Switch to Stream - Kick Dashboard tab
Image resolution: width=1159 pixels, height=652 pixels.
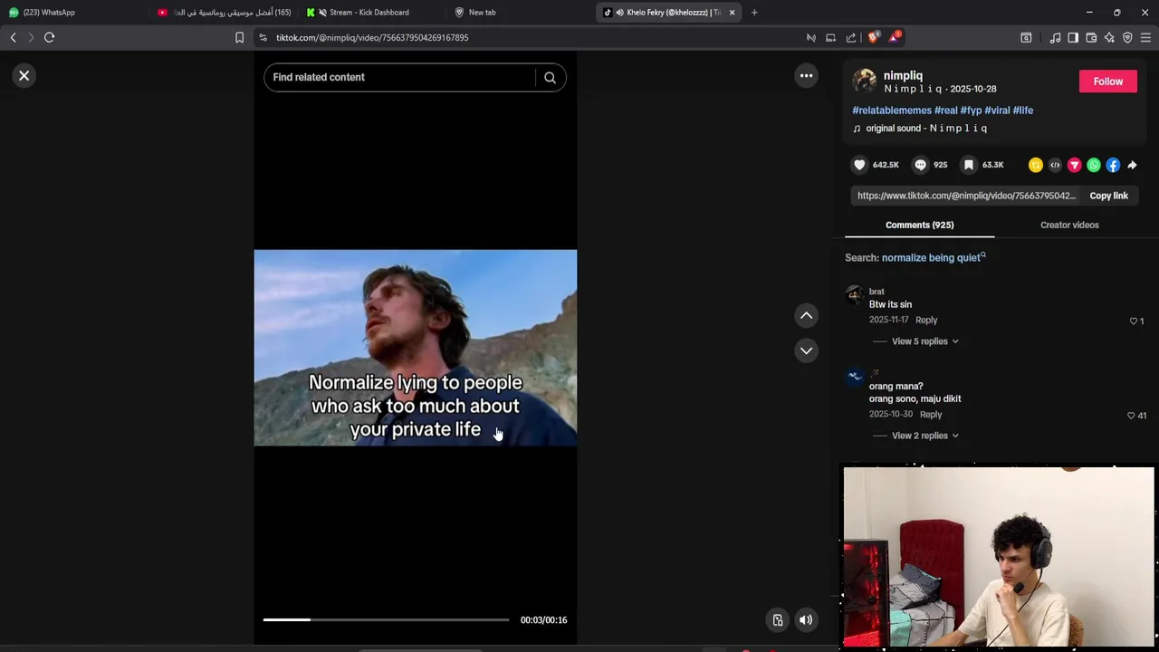click(370, 13)
